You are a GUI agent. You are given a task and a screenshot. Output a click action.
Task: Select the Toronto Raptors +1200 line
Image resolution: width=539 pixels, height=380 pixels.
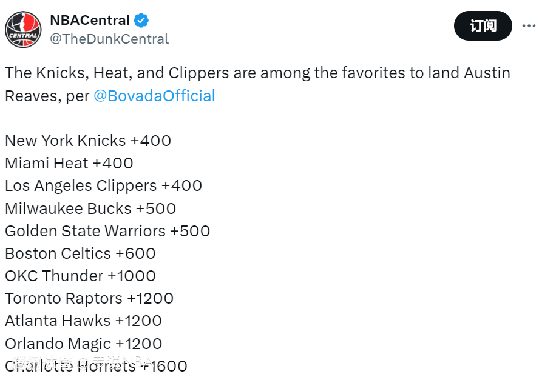[89, 298]
